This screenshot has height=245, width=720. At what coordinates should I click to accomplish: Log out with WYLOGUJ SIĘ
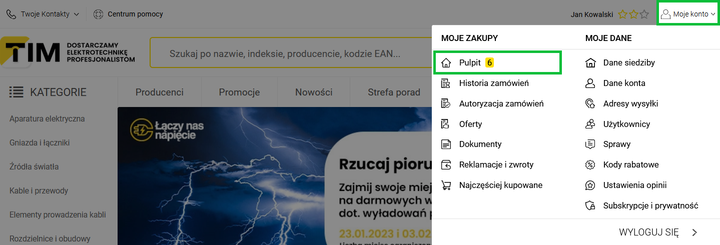pyautogui.click(x=649, y=232)
